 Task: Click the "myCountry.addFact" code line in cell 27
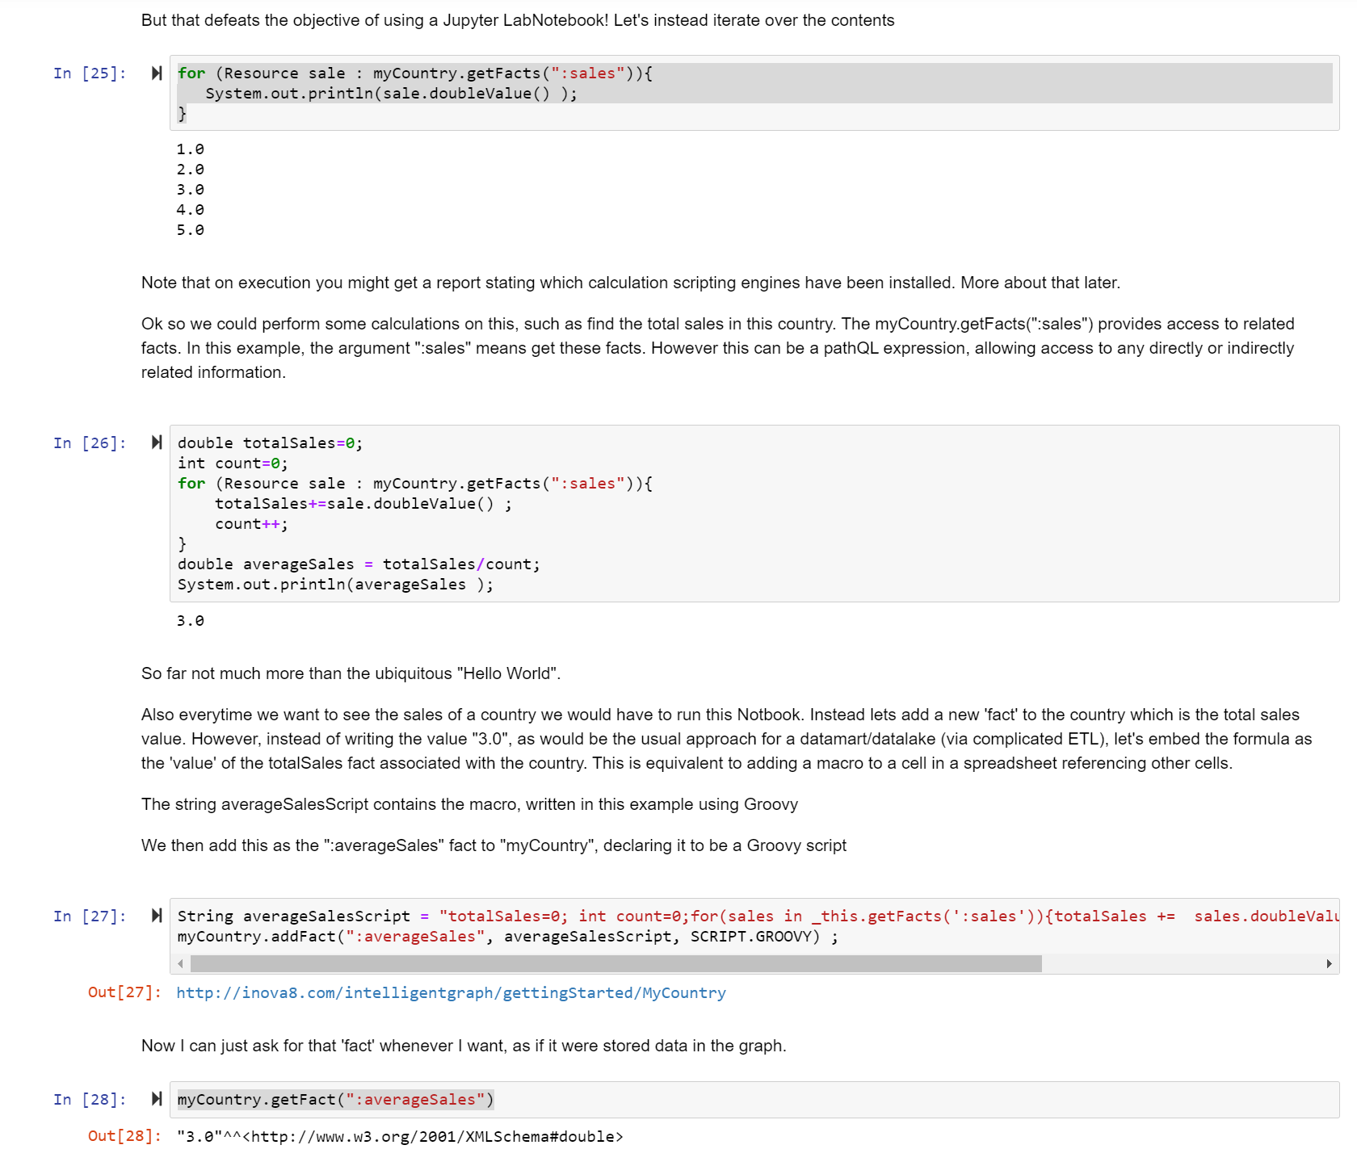(508, 937)
